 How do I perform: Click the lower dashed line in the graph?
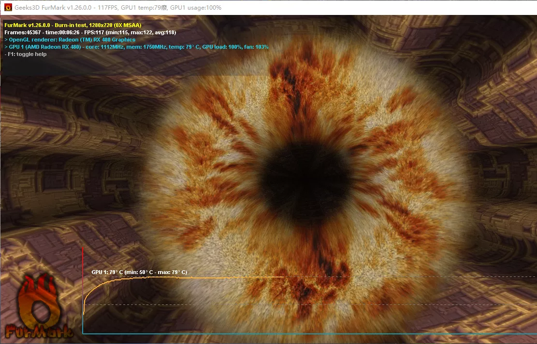point(290,304)
